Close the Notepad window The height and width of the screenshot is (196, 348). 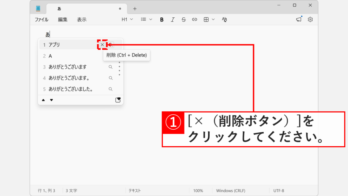coord(310,5)
